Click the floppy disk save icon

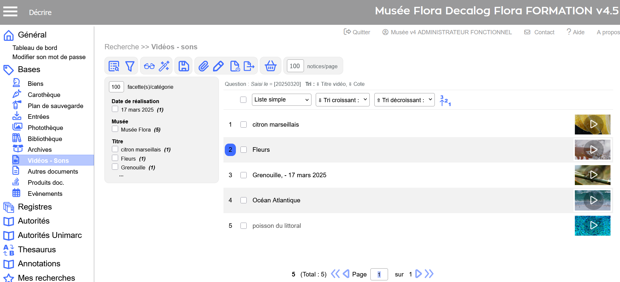184,66
